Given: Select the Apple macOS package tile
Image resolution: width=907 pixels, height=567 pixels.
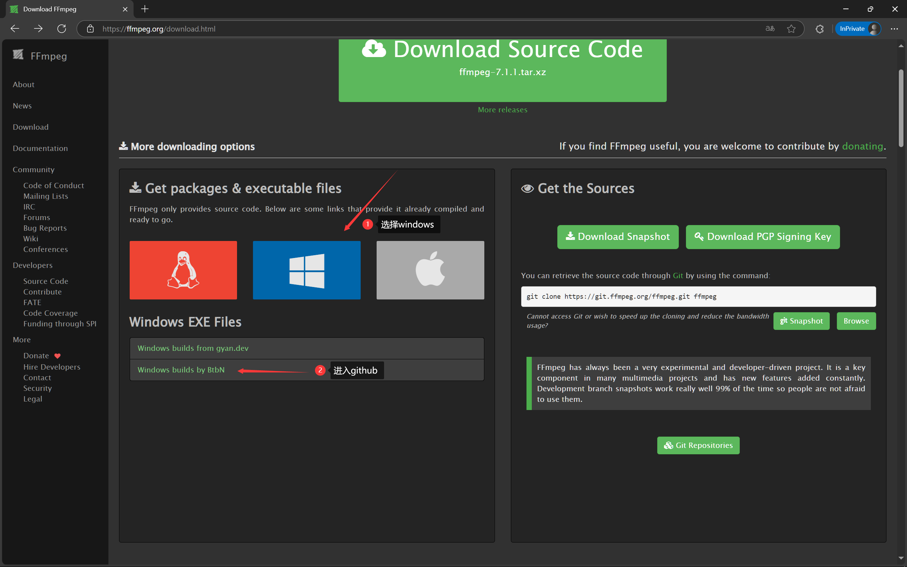Looking at the screenshot, I should (430, 270).
